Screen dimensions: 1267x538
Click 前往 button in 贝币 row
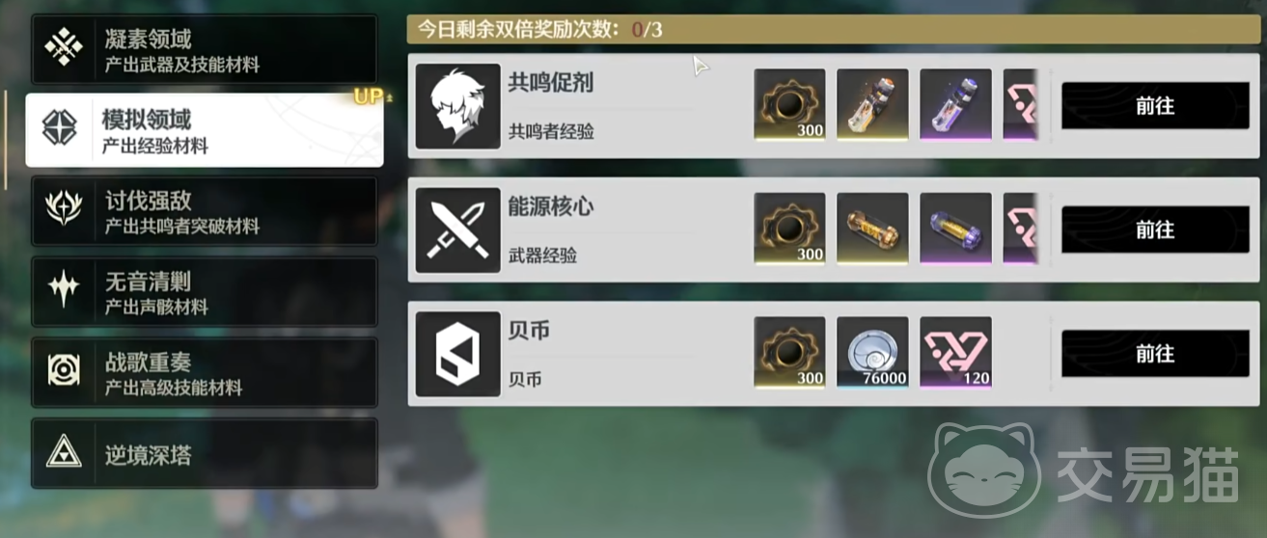coord(1155,354)
